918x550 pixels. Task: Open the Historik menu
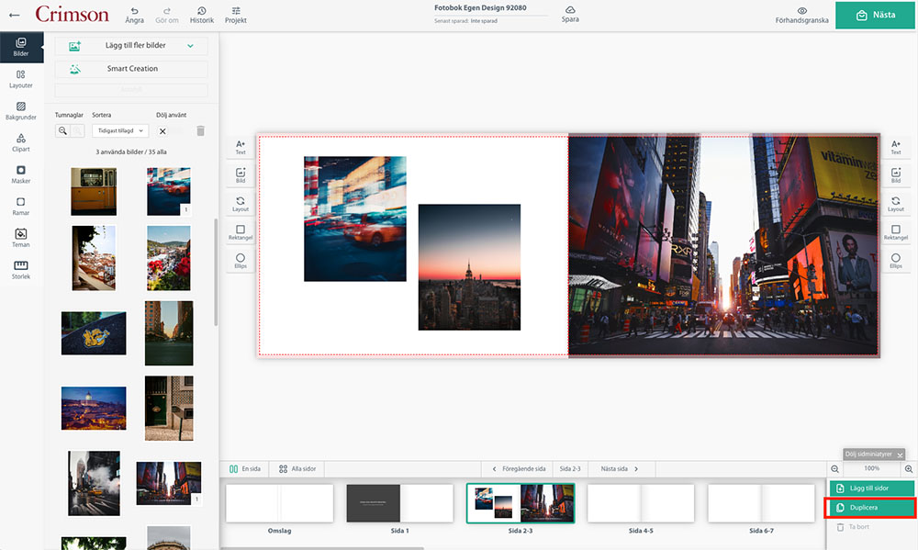201,15
